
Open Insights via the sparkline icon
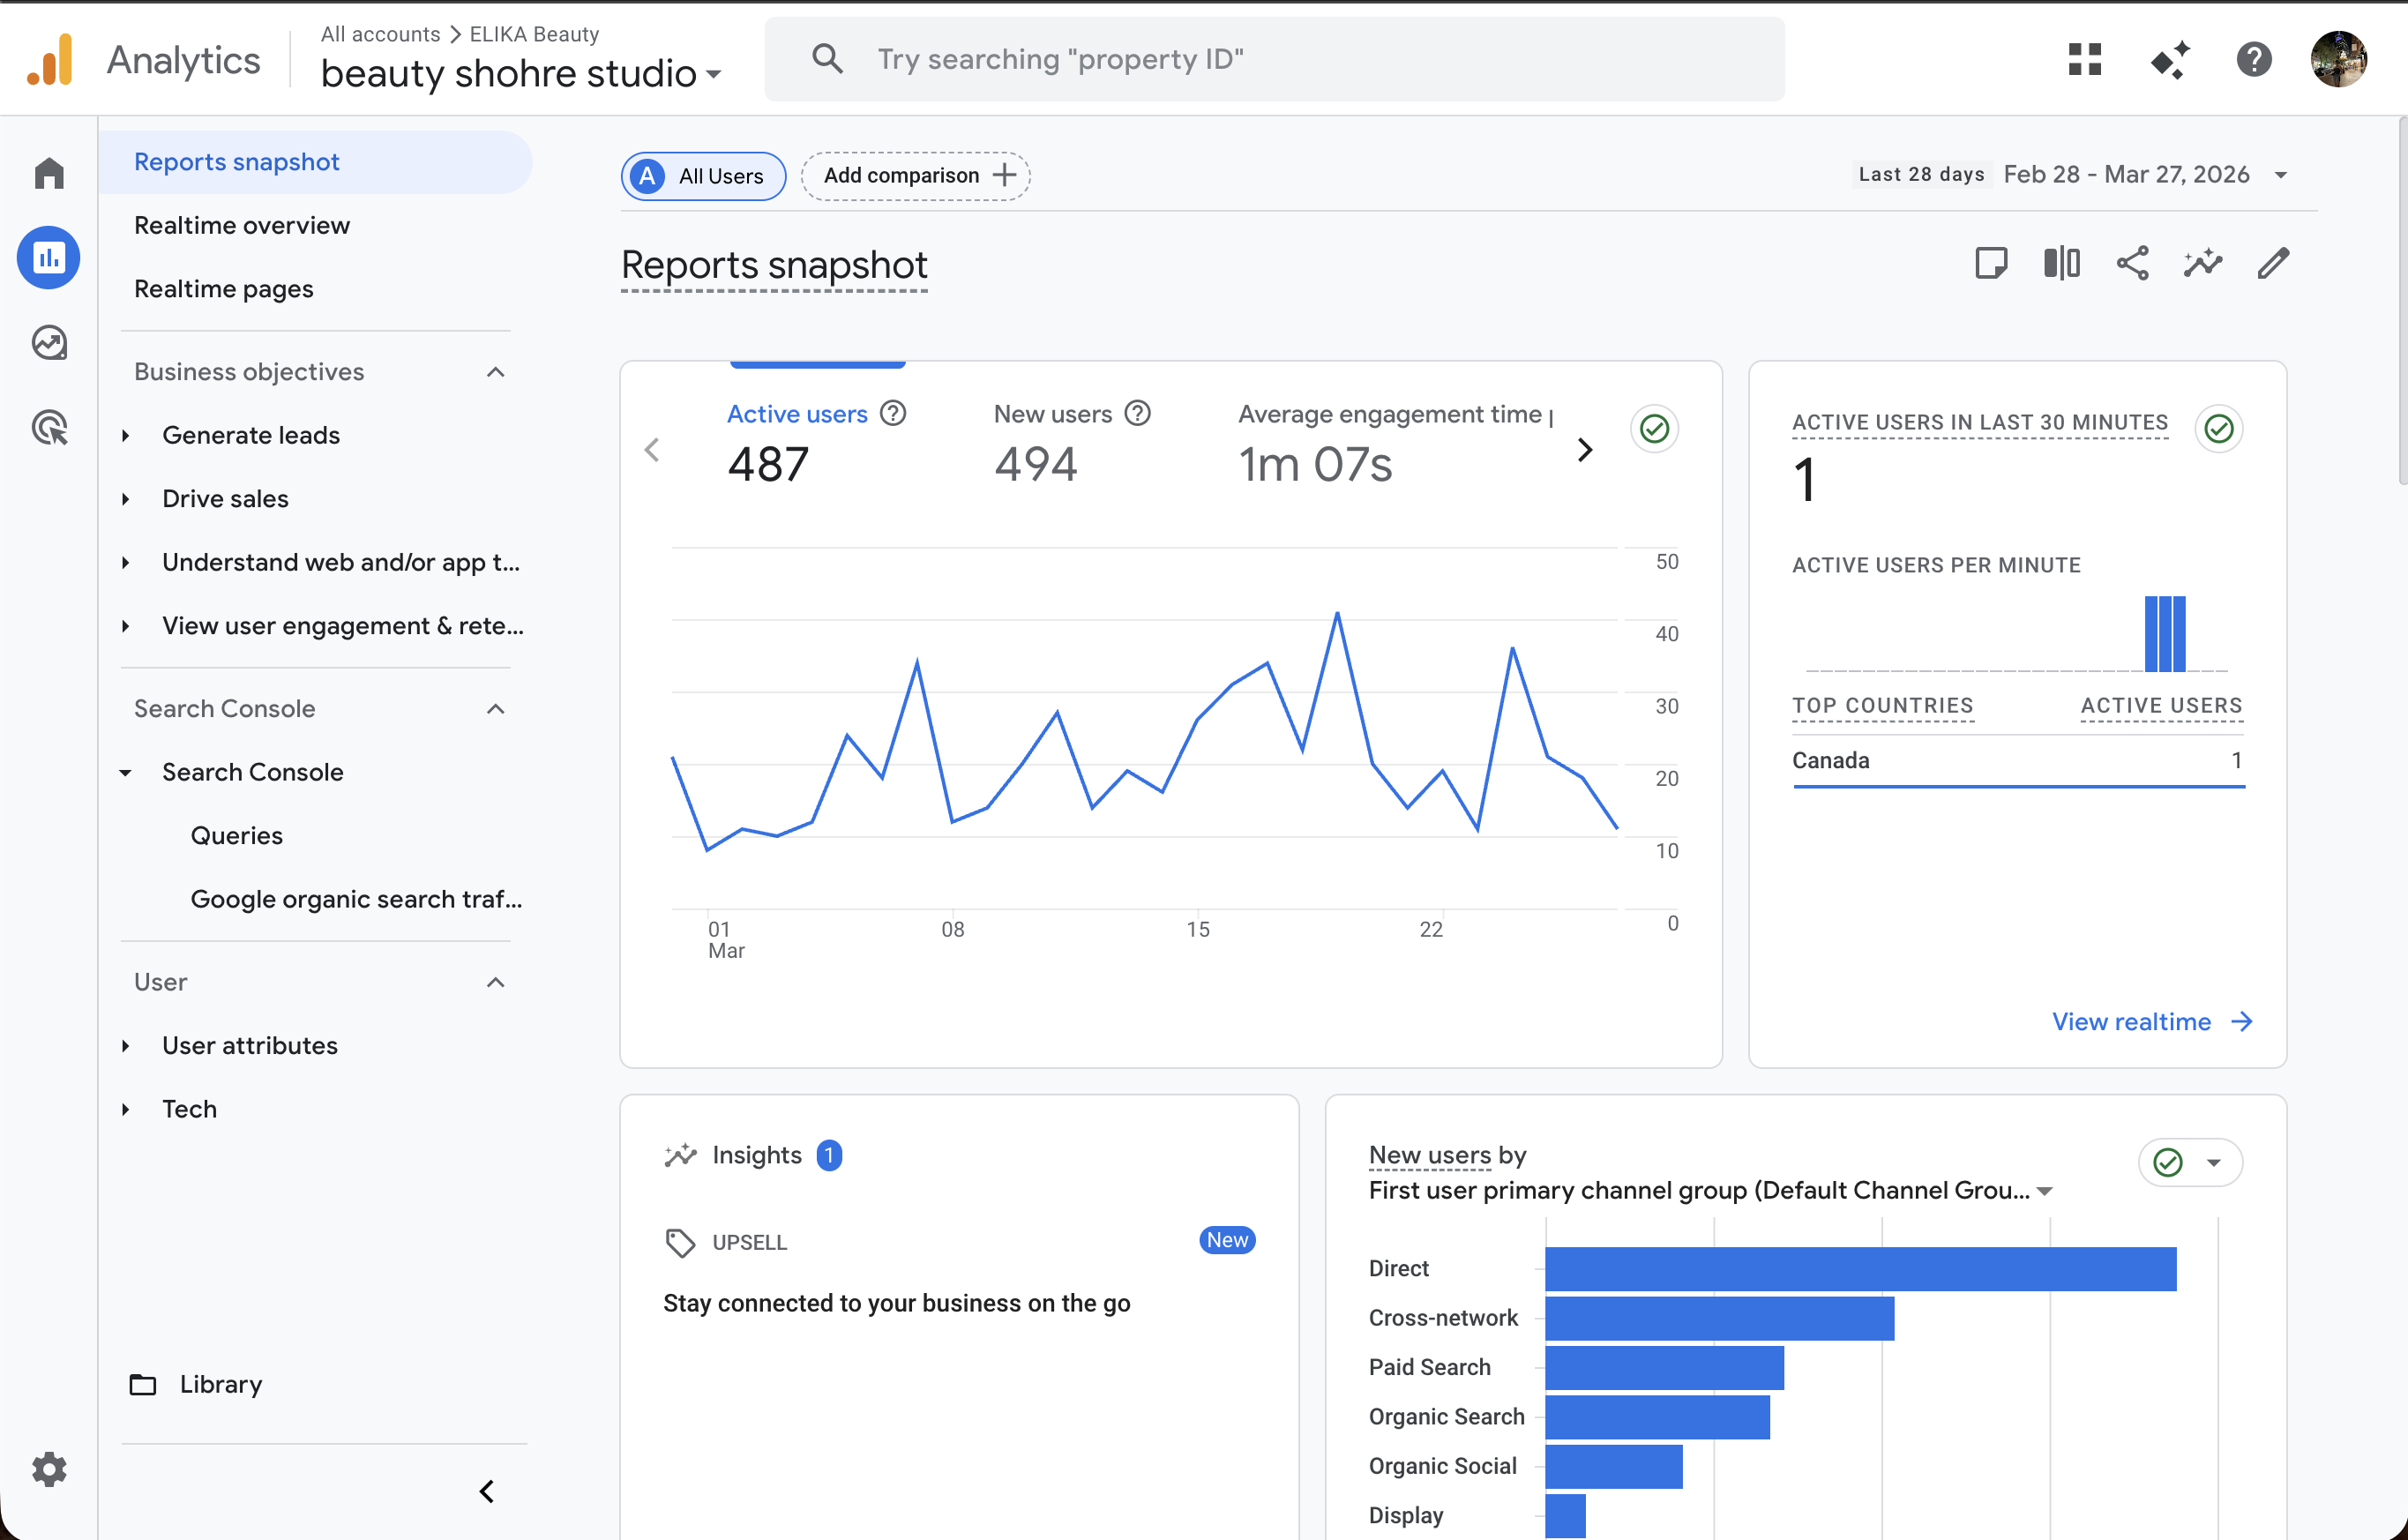[x=2203, y=263]
